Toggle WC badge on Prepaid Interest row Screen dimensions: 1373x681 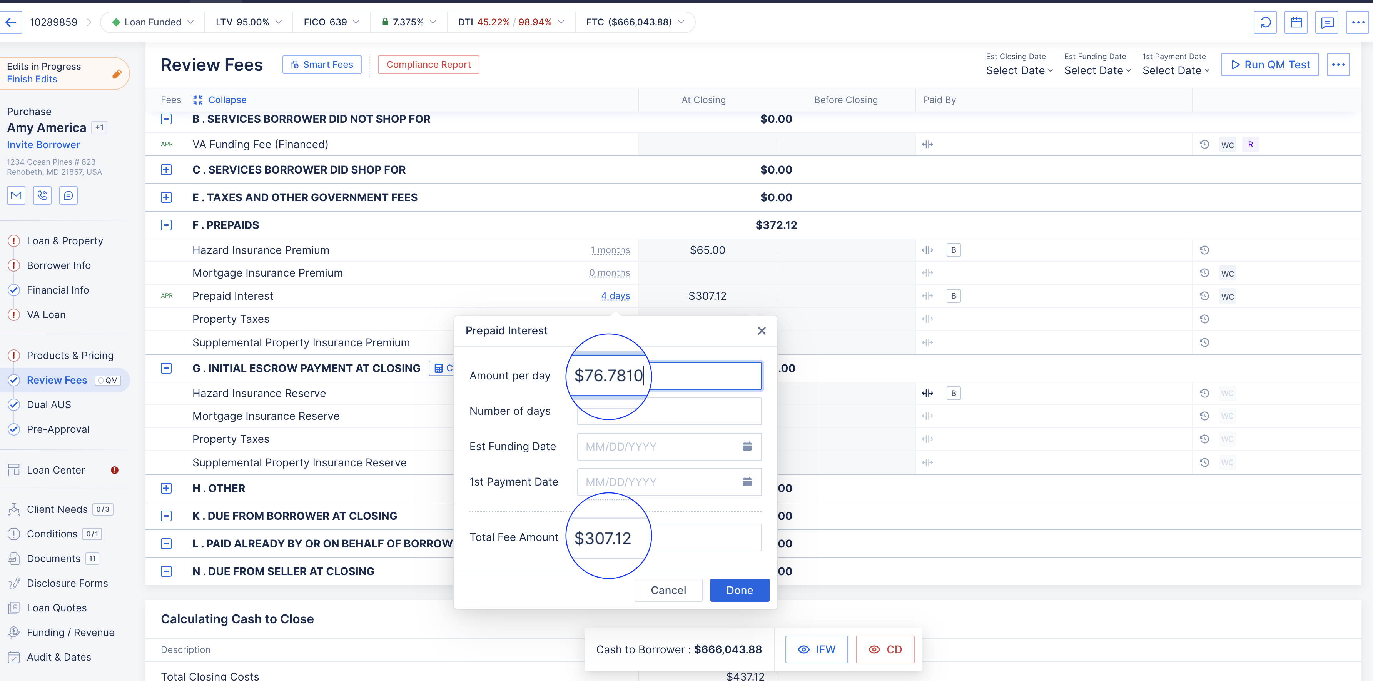pyautogui.click(x=1227, y=297)
